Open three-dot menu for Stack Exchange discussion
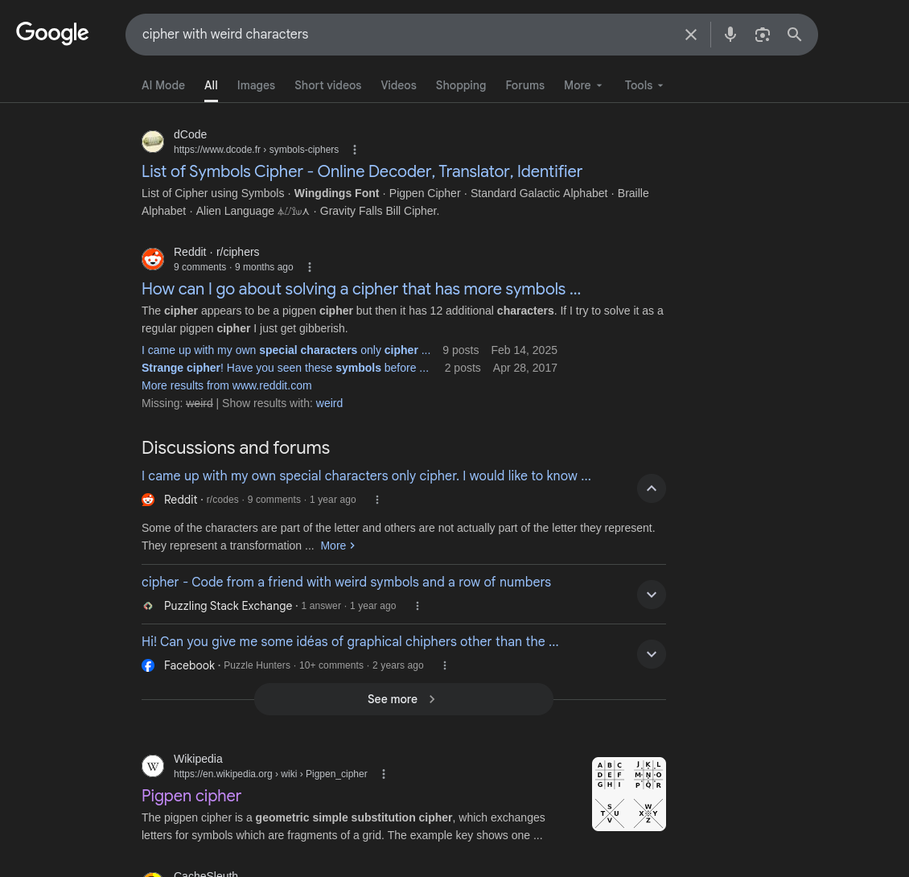 click(x=417, y=606)
